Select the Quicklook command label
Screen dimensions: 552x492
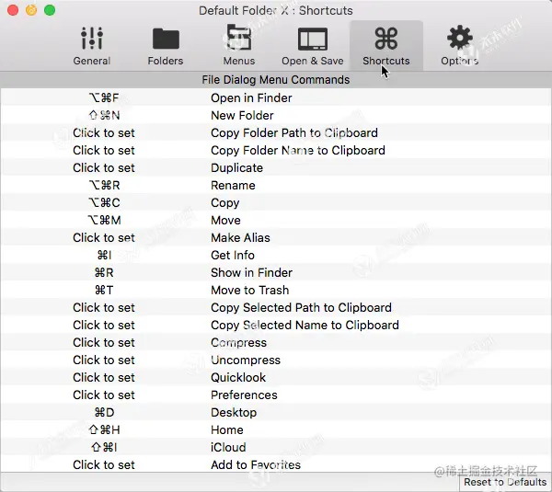pyautogui.click(x=238, y=378)
